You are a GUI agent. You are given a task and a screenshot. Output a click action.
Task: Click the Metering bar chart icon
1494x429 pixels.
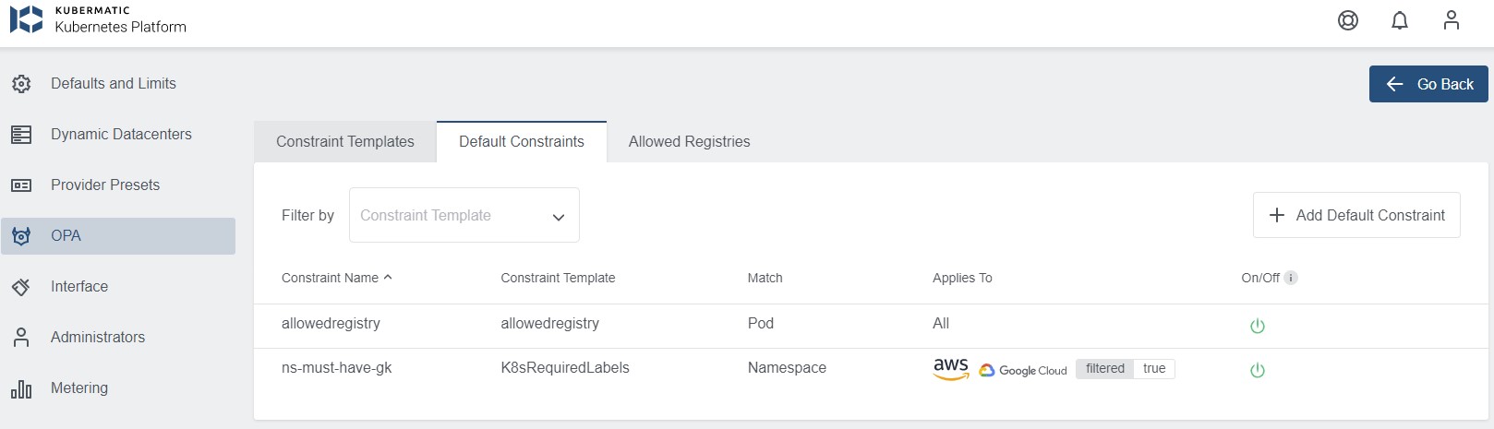pyautogui.click(x=21, y=388)
